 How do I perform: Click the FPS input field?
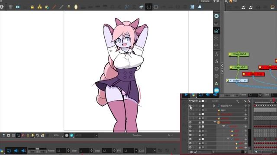point(129,151)
